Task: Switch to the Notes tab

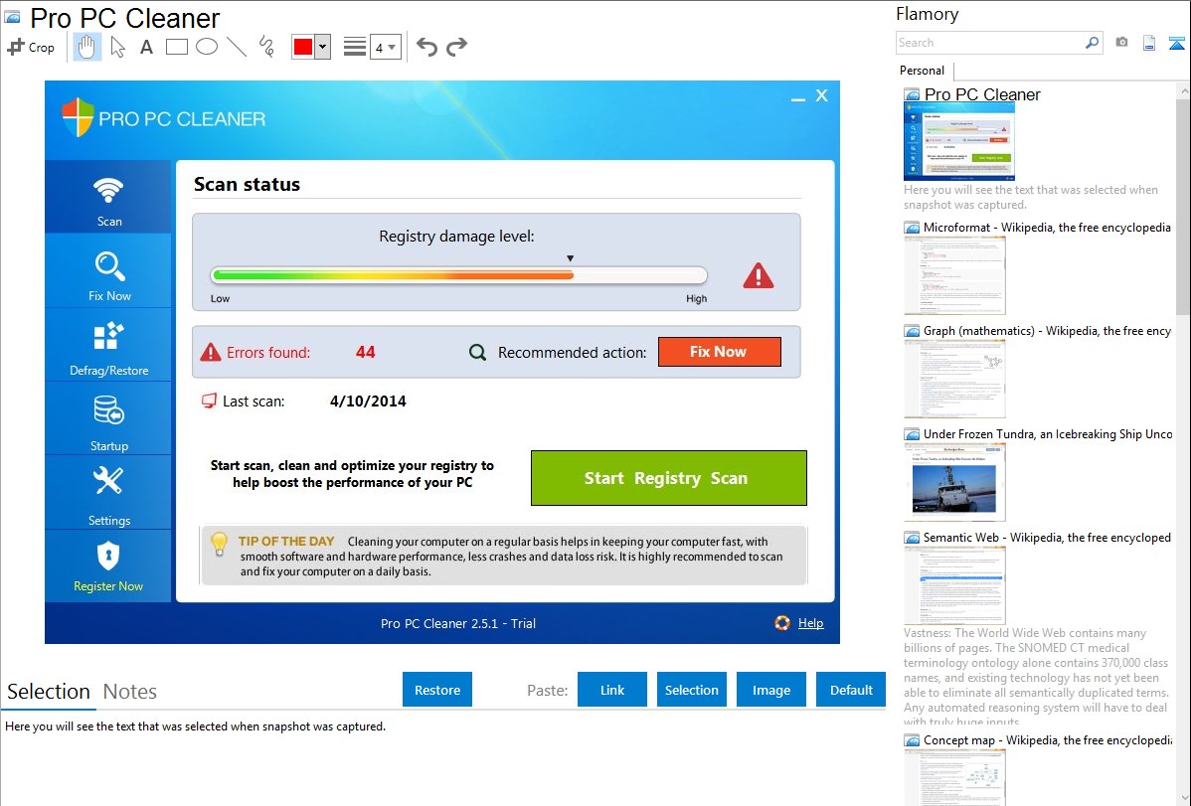Action: [130, 692]
